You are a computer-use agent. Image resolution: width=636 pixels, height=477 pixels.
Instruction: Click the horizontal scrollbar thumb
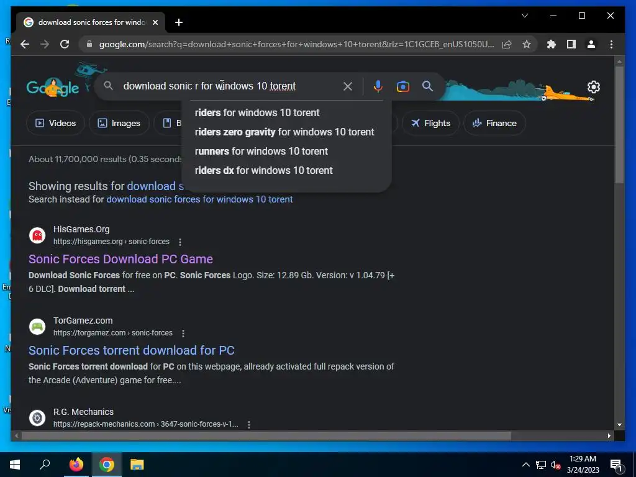point(266,435)
